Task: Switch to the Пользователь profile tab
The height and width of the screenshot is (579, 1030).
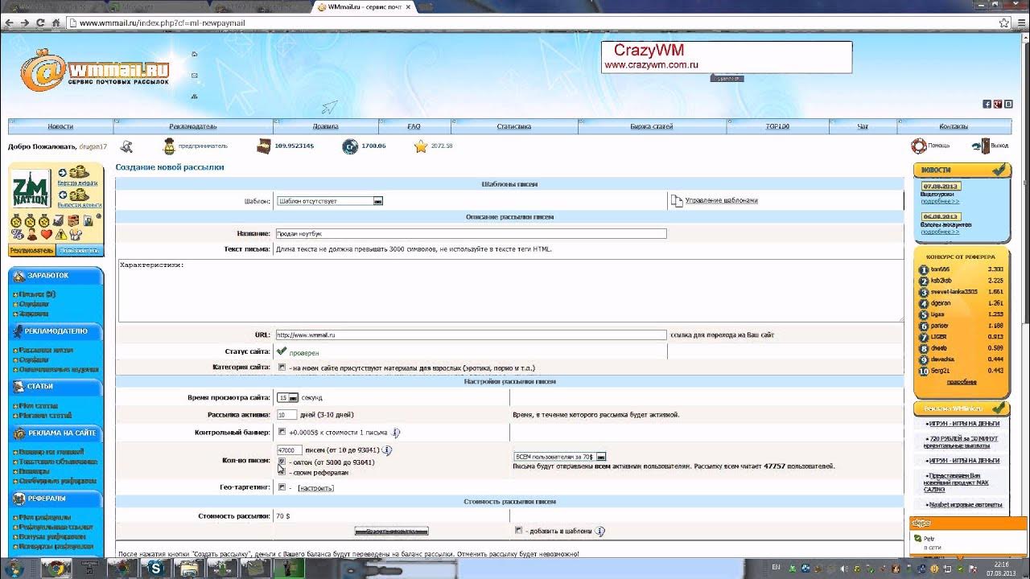Action: pos(79,251)
